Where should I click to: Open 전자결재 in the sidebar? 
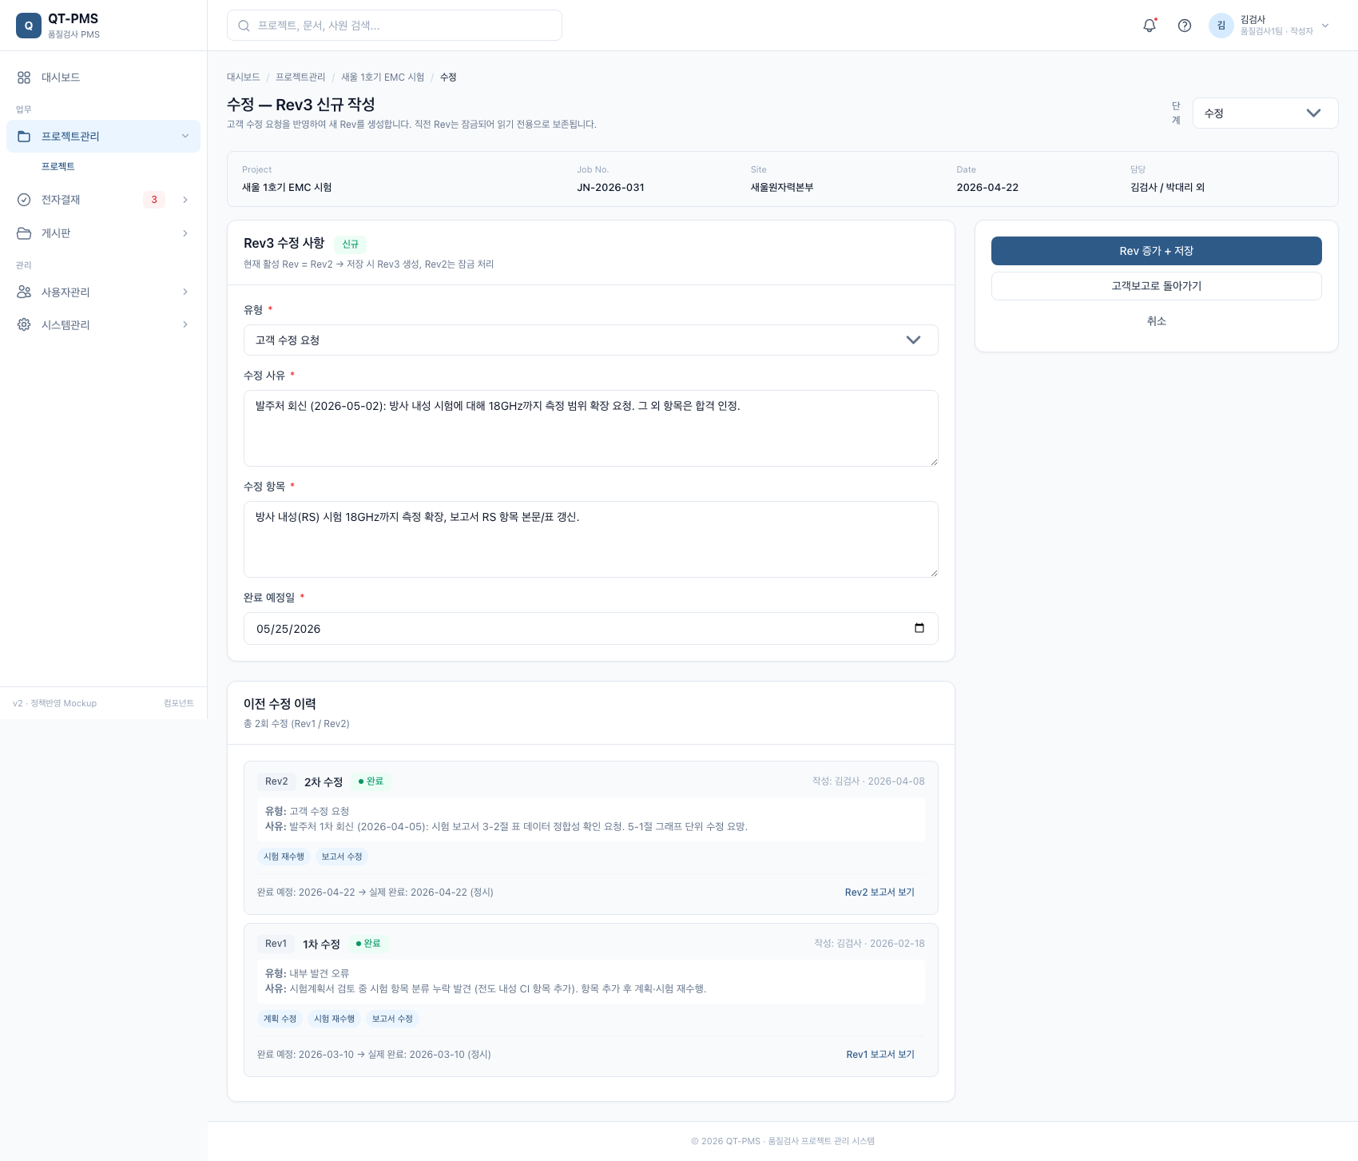click(x=103, y=200)
